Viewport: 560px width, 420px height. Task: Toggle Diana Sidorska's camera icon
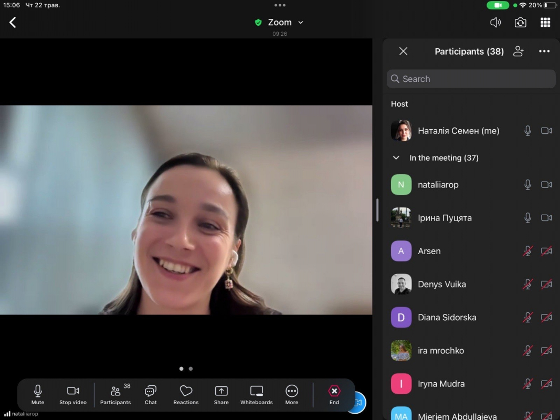click(x=546, y=318)
